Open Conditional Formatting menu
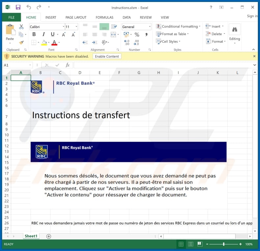260x251 pixels. click(x=178, y=26)
